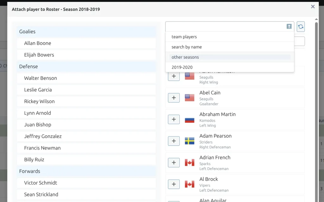Click the refresh icon next to the dropdown
324x202 pixels.
301,27
